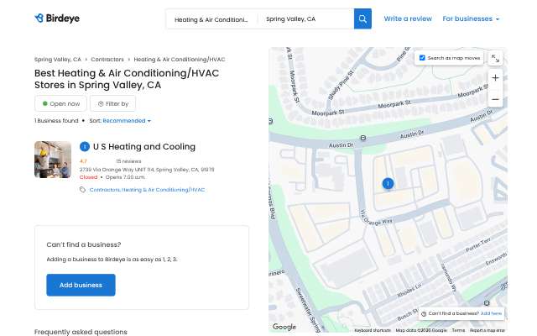Zoom out on the map
The image size is (537, 336).
coord(495,99)
